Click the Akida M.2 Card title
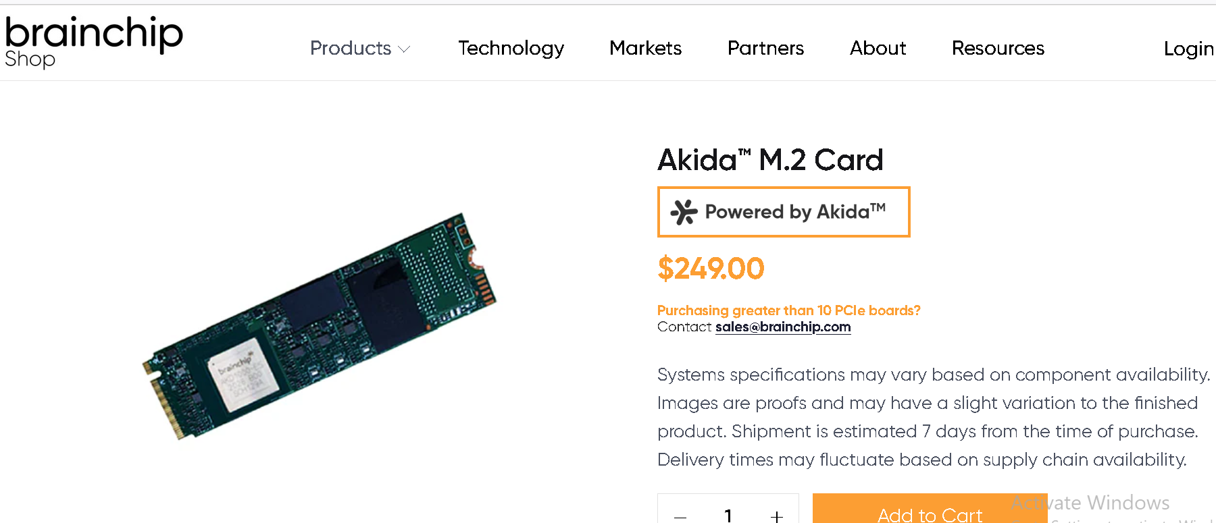1216x523 pixels. [770, 160]
